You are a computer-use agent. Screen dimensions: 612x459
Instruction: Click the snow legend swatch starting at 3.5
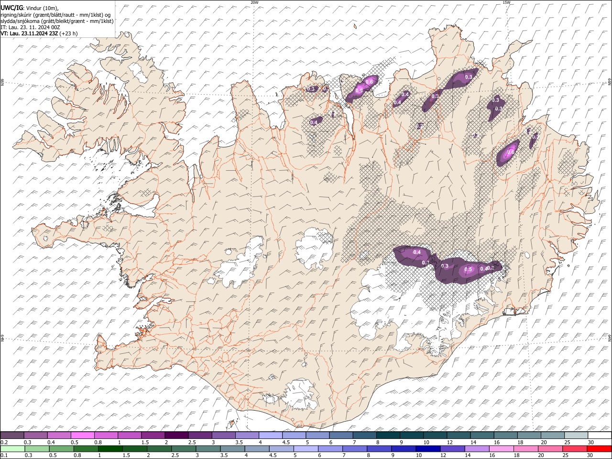(x=247, y=436)
